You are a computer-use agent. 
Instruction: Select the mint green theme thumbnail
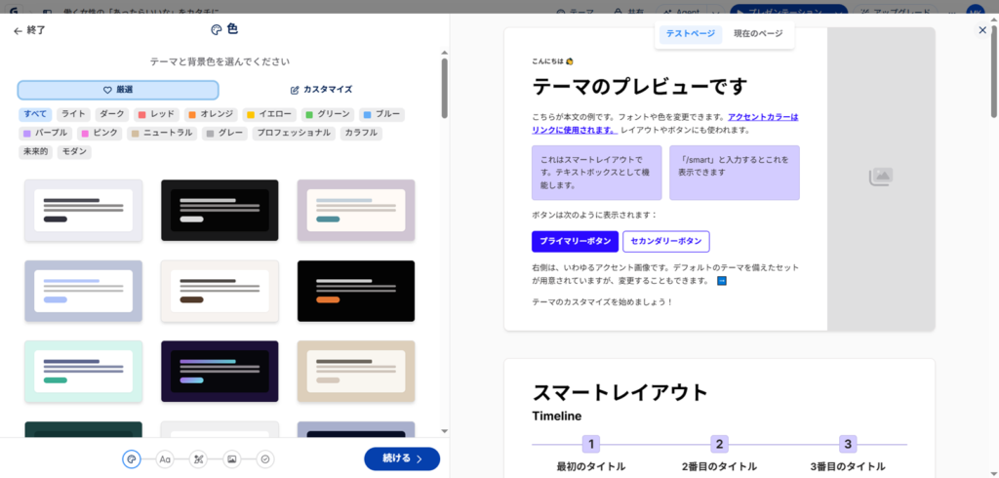pyautogui.click(x=83, y=371)
